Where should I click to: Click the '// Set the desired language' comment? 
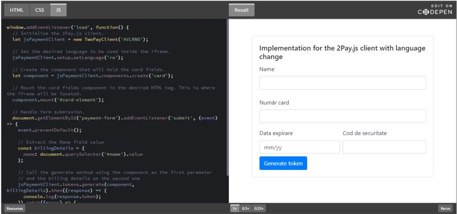click(x=91, y=52)
